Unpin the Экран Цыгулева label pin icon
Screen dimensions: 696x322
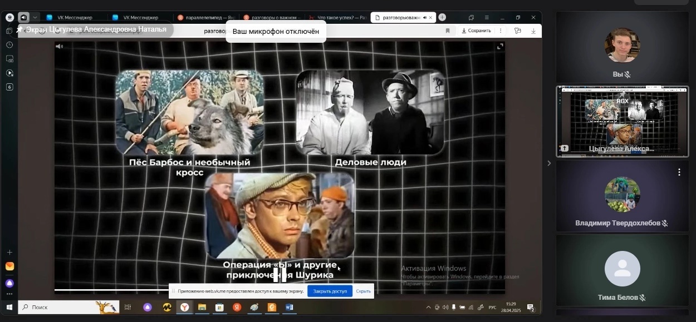point(20,29)
